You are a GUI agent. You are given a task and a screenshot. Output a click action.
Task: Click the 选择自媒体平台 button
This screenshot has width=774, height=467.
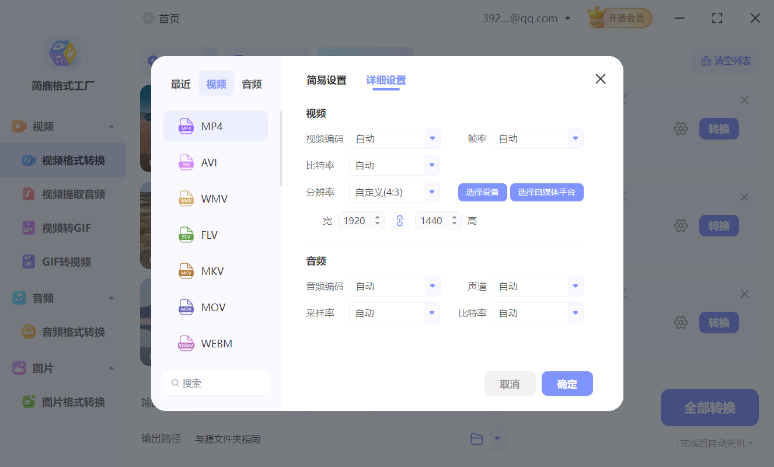[547, 192]
